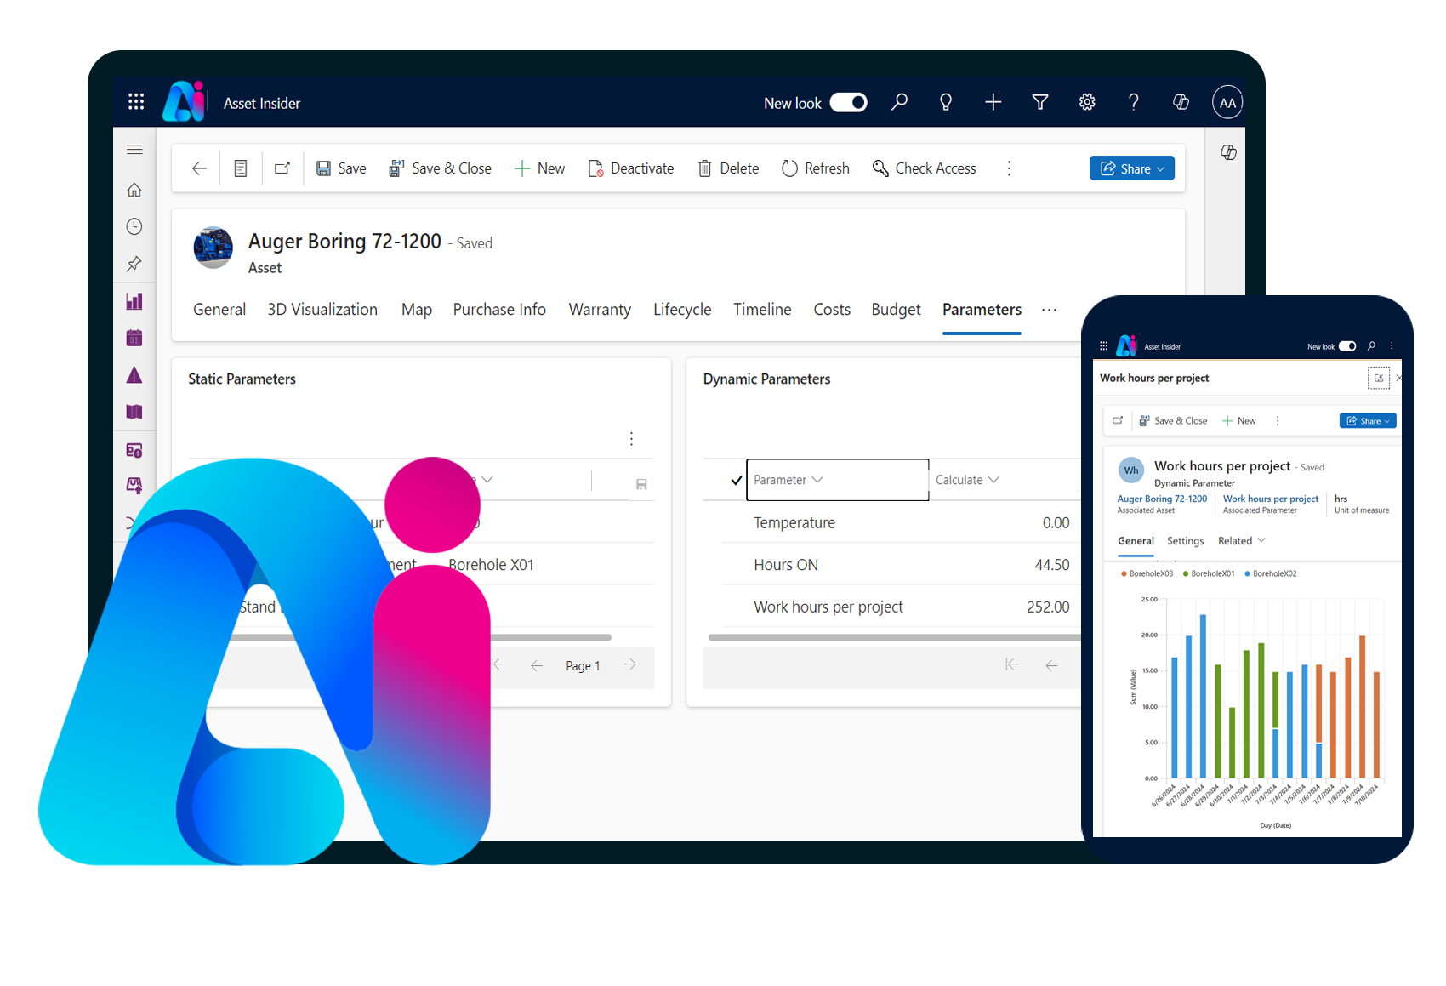This screenshot has height=986, width=1446.
Task: Open the bar chart dashboards sidebar icon
Action: [134, 301]
